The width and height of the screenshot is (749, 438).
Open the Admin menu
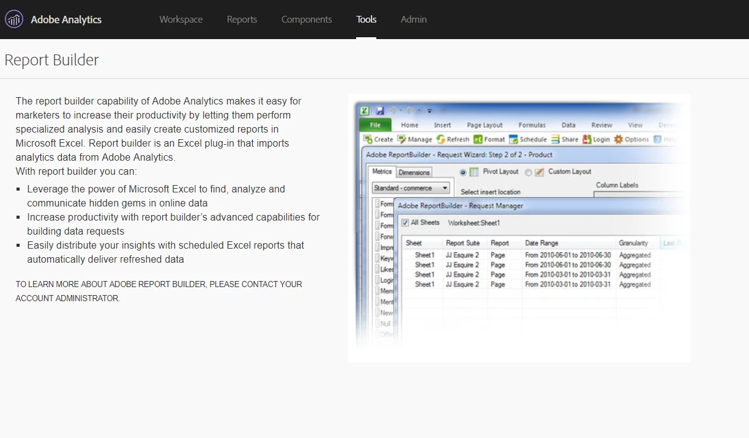point(414,20)
